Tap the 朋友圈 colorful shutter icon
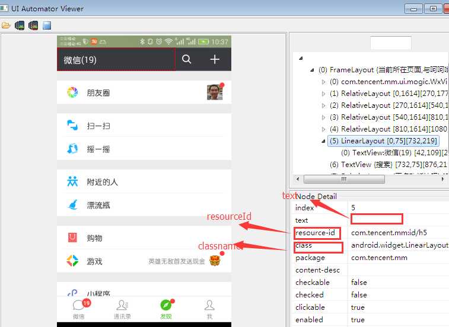This screenshot has width=449, height=327. coord(72,92)
